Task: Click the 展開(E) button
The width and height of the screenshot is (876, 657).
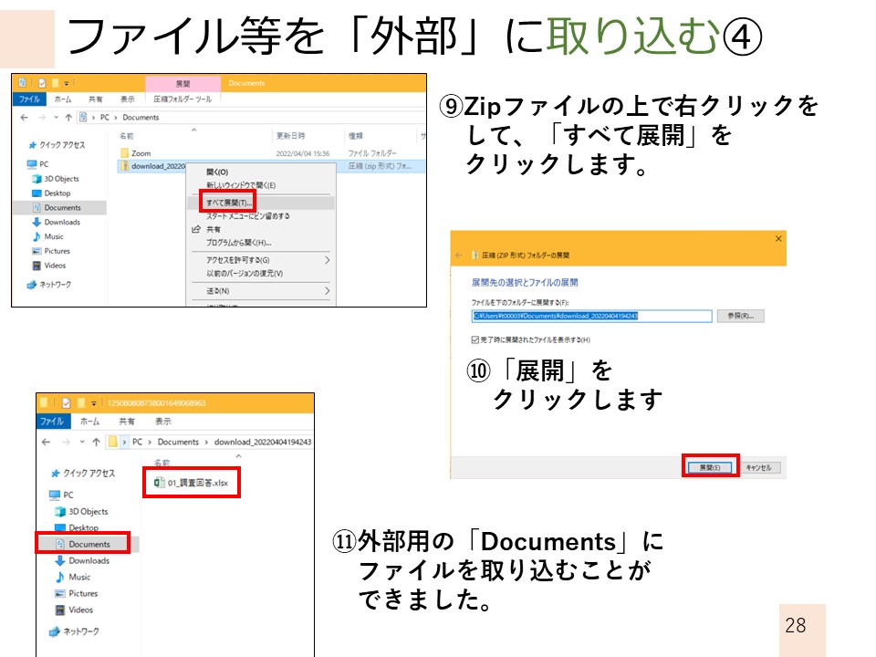Action: click(710, 467)
